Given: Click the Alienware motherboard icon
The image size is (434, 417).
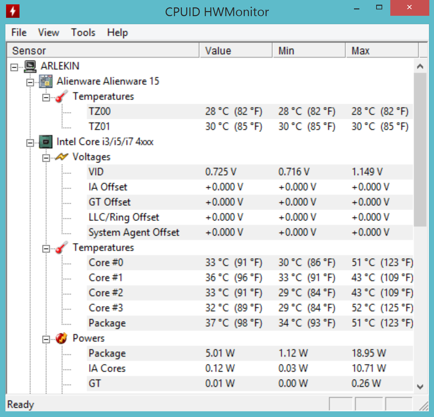Looking at the screenshot, I should [x=46, y=81].
